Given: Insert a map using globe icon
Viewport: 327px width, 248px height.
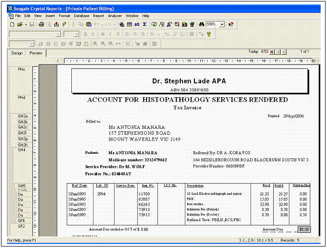Looking at the screenshot, I should 192,24.
